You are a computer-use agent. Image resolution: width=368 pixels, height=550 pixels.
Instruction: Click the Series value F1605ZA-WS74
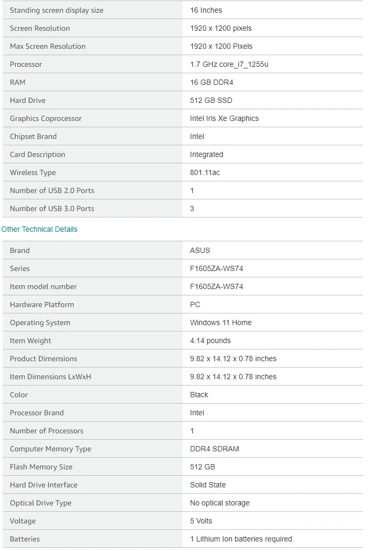click(217, 268)
